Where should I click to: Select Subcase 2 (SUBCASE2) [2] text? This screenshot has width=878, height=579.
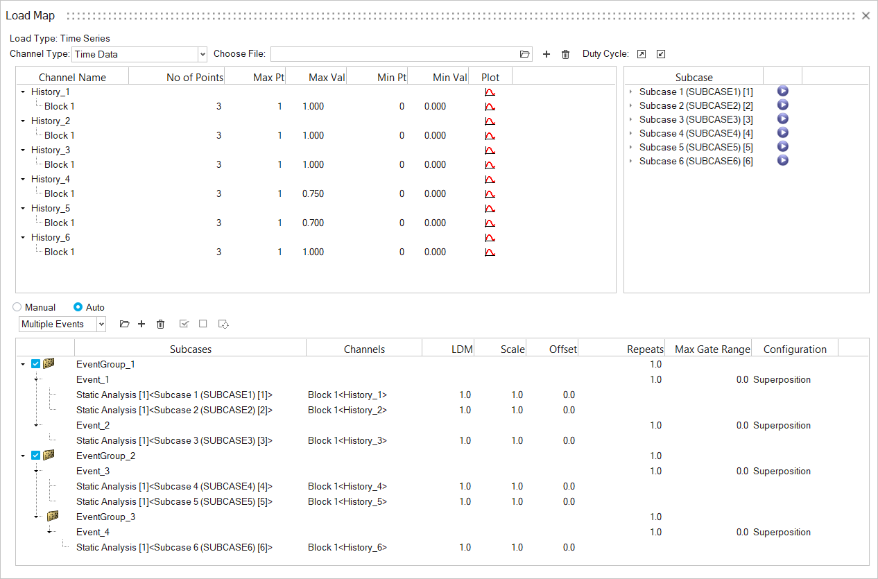point(696,105)
